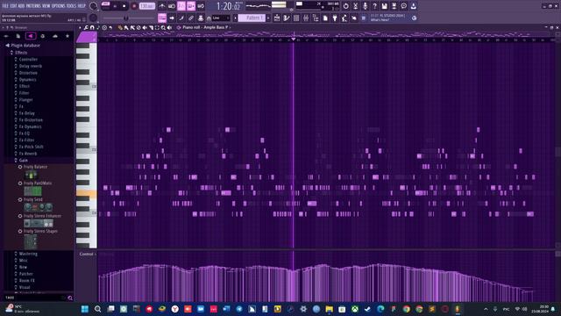This screenshot has height=316, width=561.
Task: Click the chat bubble icon
Action: pyautogui.click(x=403, y=6)
